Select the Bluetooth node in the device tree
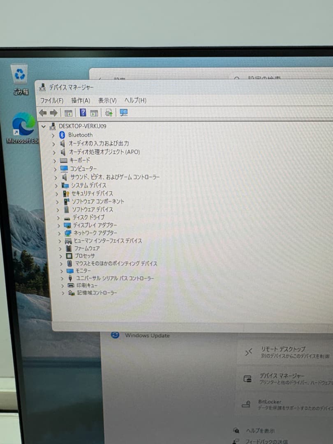 81,134
